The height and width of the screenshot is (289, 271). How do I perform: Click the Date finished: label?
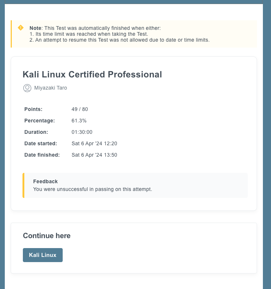[42, 155]
